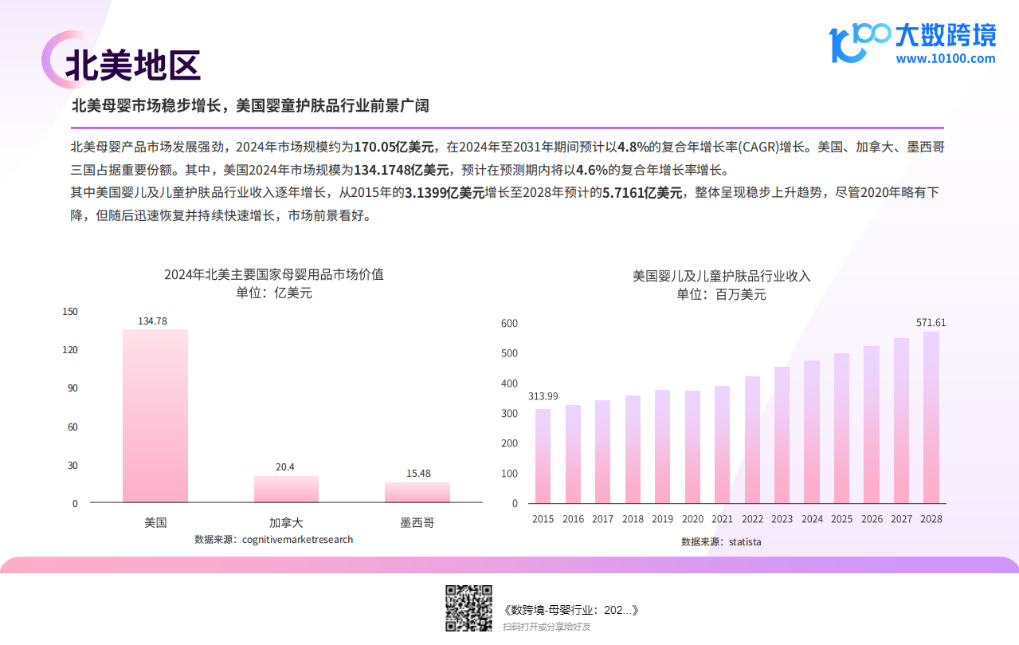Select the 2015 bar labeled 313.99

543,456
